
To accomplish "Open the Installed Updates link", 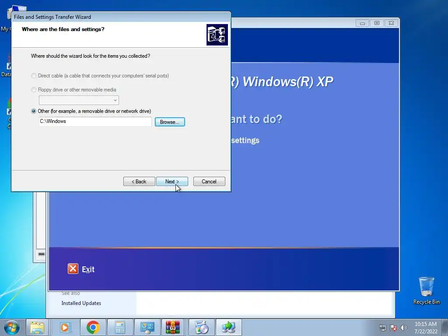I will pyautogui.click(x=81, y=303).
